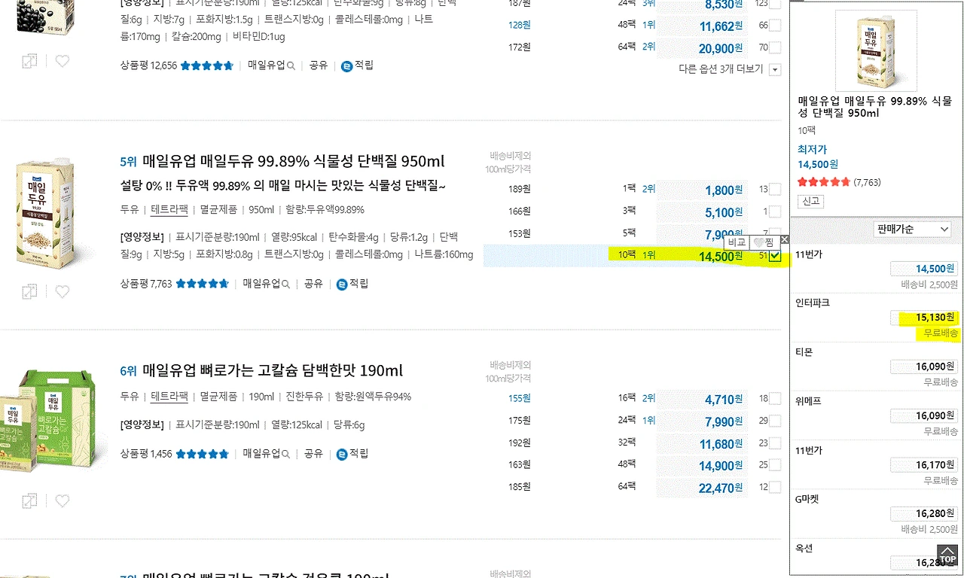
Task: Tick the checkbox for the 1팩 1,800원 option
Action: click(x=775, y=190)
